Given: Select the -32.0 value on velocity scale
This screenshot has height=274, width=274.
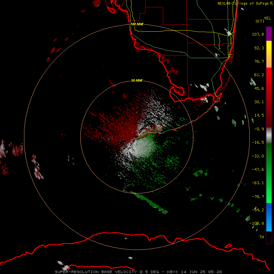Looking at the screenshot, I should [258, 156].
